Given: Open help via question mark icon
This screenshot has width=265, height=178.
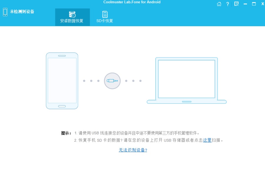Looking at the screenshot, I should click(228, 4).
